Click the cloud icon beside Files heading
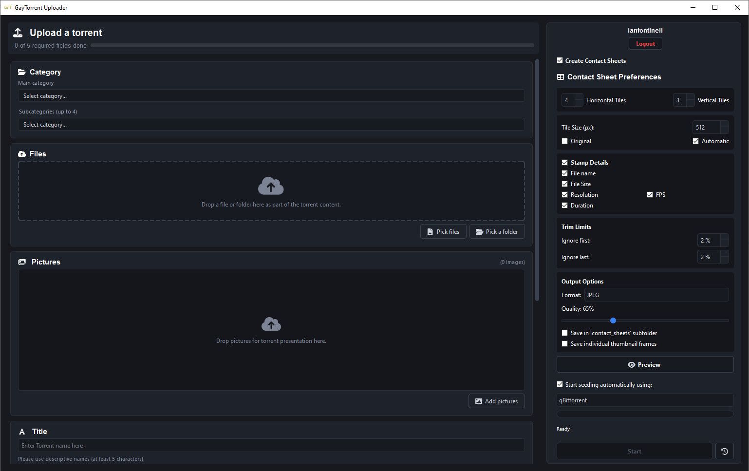Image resolution: width=749 pixels, height=471 pixels. point(22,154)
